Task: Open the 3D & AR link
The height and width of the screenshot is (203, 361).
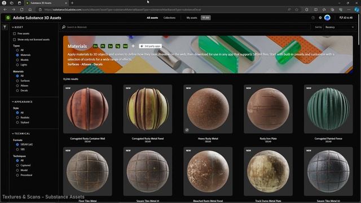Action: 346,17
